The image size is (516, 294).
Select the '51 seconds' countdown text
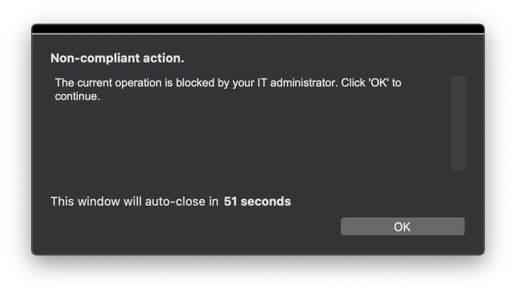[x=257, y=201]
